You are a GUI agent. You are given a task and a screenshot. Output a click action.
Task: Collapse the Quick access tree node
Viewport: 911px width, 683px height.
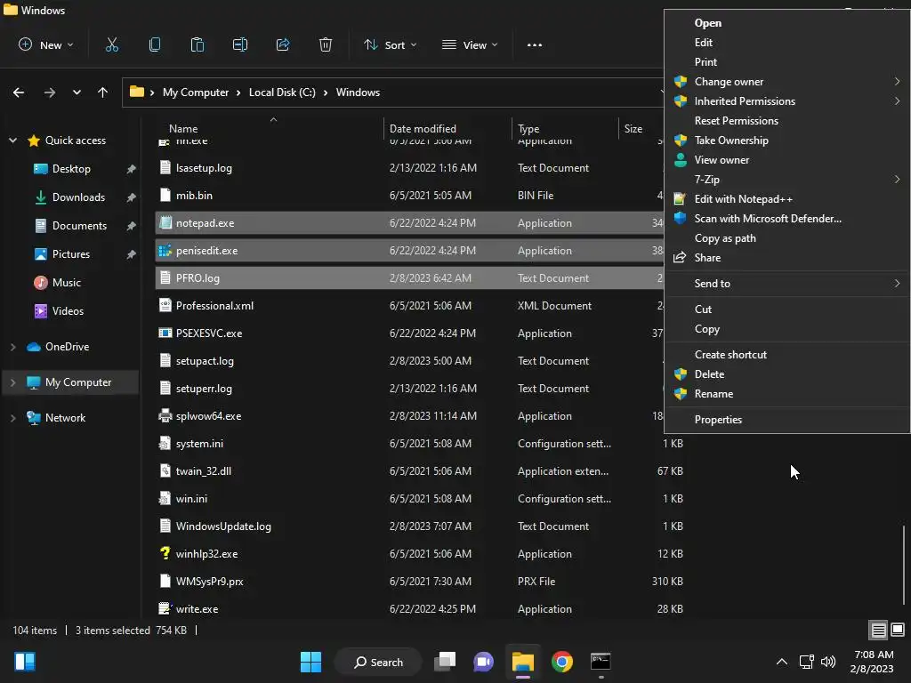[x=12, y=141]
